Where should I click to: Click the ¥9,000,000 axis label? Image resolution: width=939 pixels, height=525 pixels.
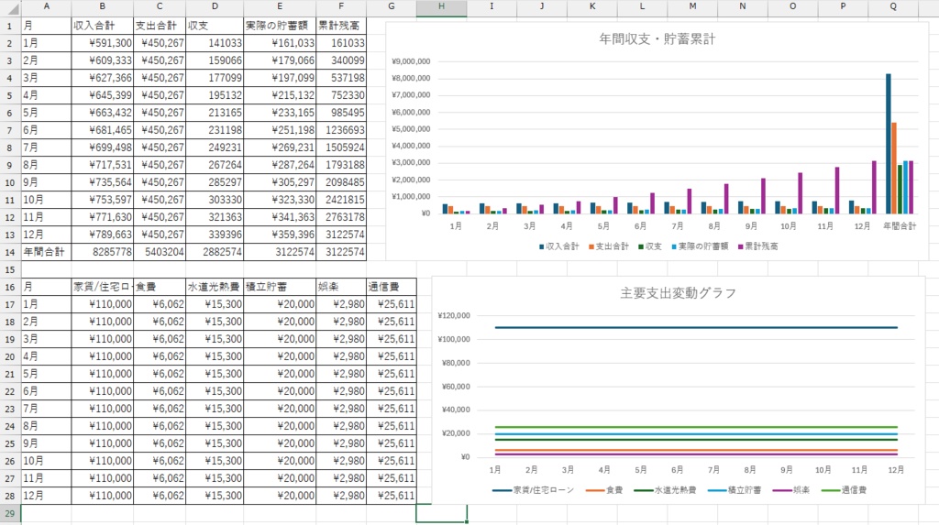click(x=411, y=61)
